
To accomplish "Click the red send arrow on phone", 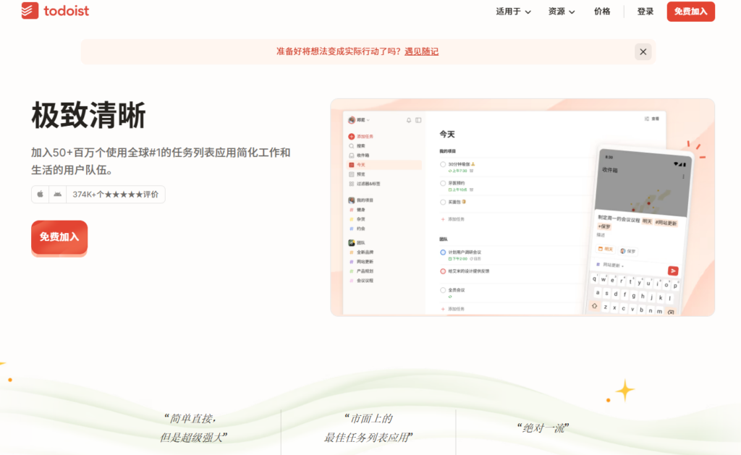I will pos(673,271).
